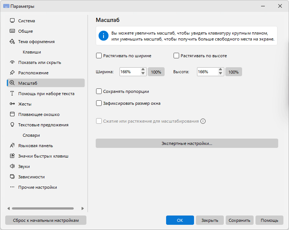Minimize the Параметры window
This screenshot has height=230, width=289.
click(263, 6)
